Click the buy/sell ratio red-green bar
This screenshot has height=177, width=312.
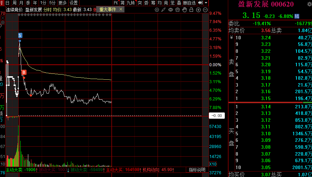(270, 102)
